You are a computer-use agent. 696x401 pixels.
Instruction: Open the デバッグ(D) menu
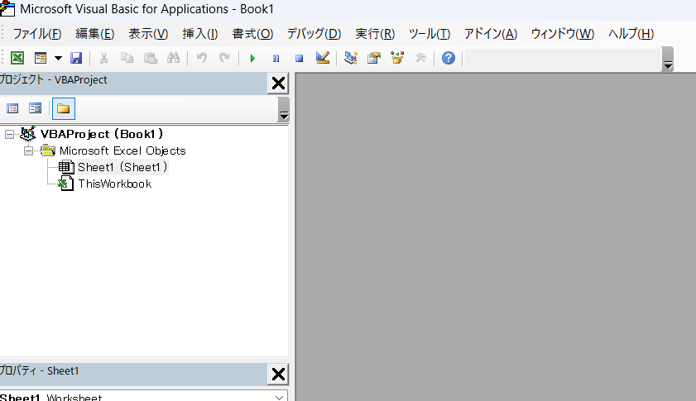click(314, 34)
